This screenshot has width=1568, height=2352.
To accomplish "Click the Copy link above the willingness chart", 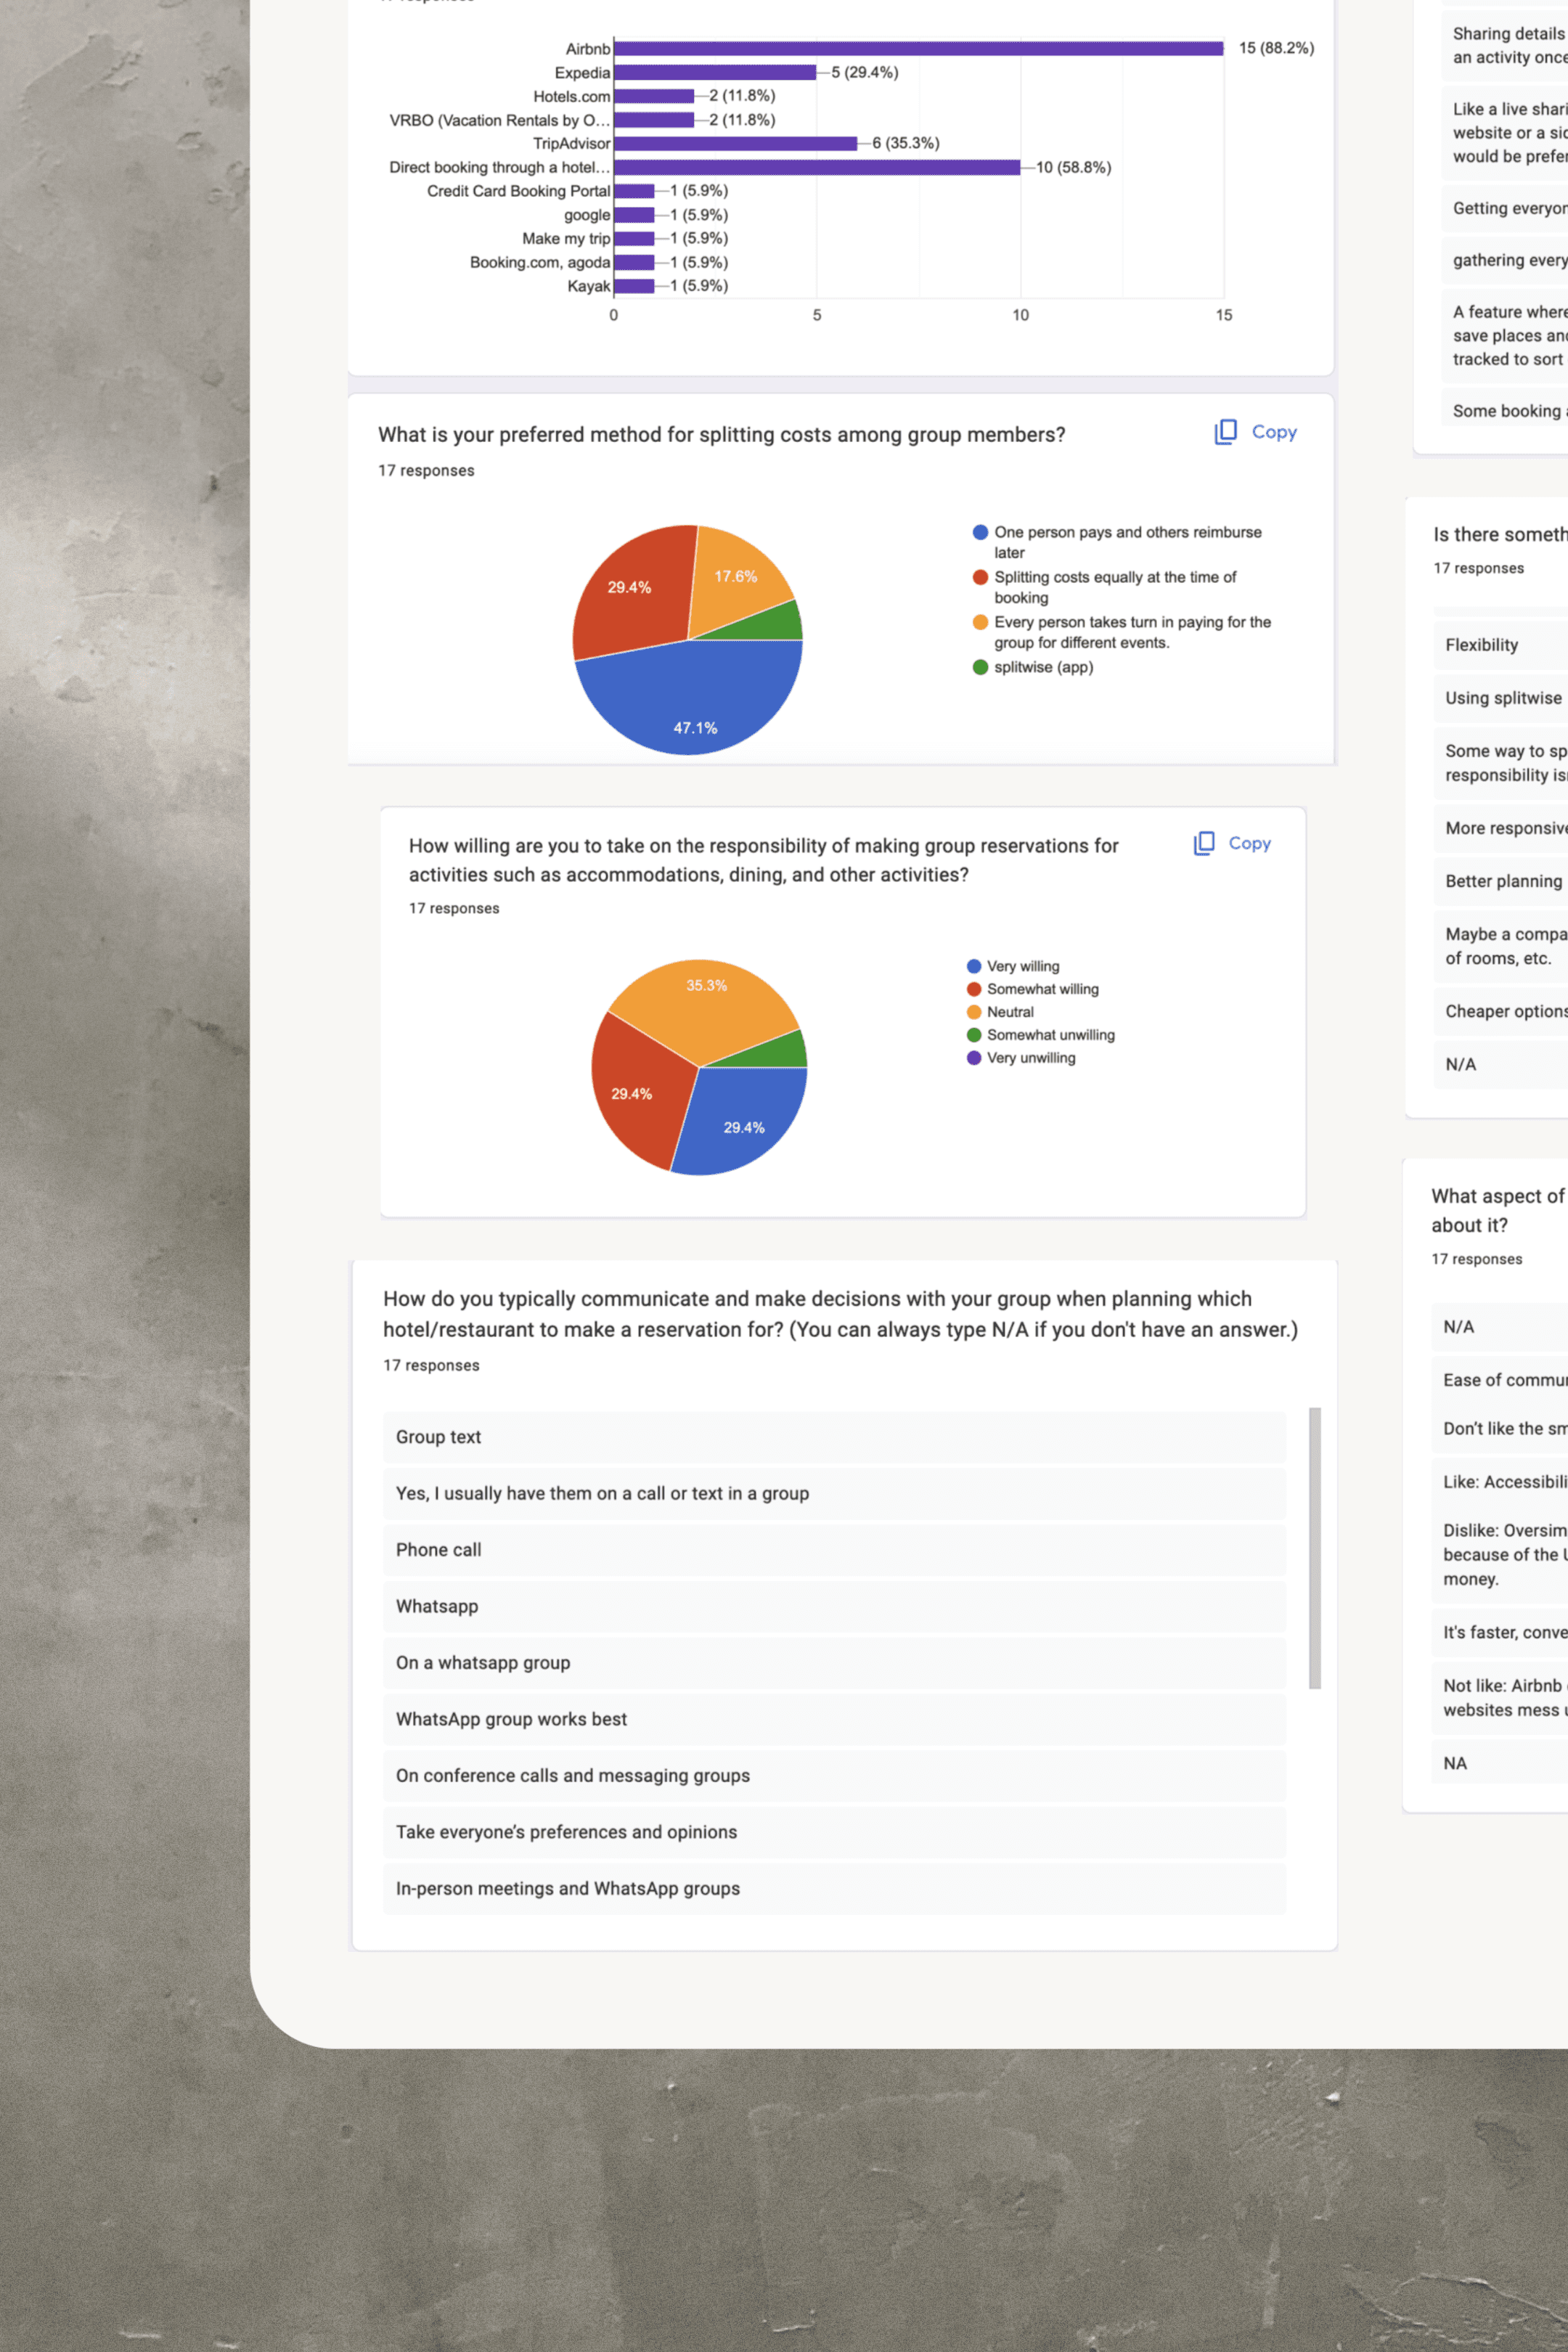I will tap(1249, 844).
